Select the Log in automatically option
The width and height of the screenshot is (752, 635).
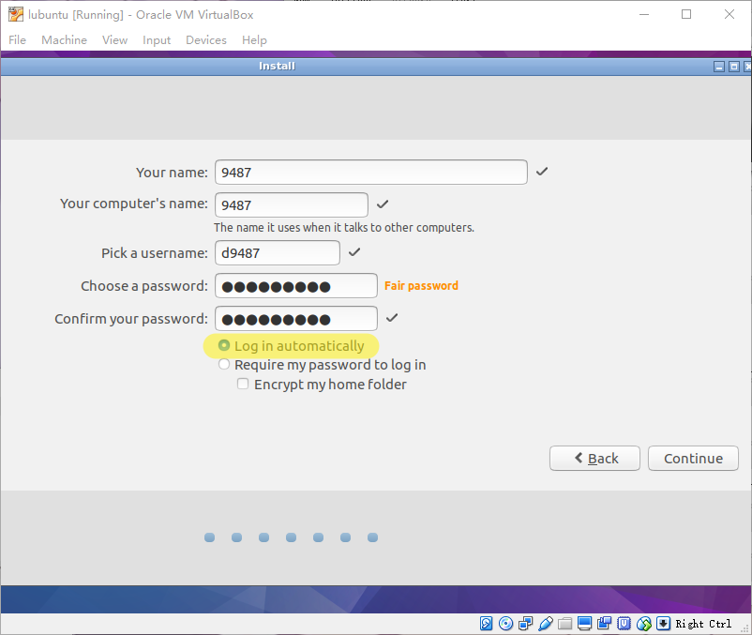click(x=224, y=346)
